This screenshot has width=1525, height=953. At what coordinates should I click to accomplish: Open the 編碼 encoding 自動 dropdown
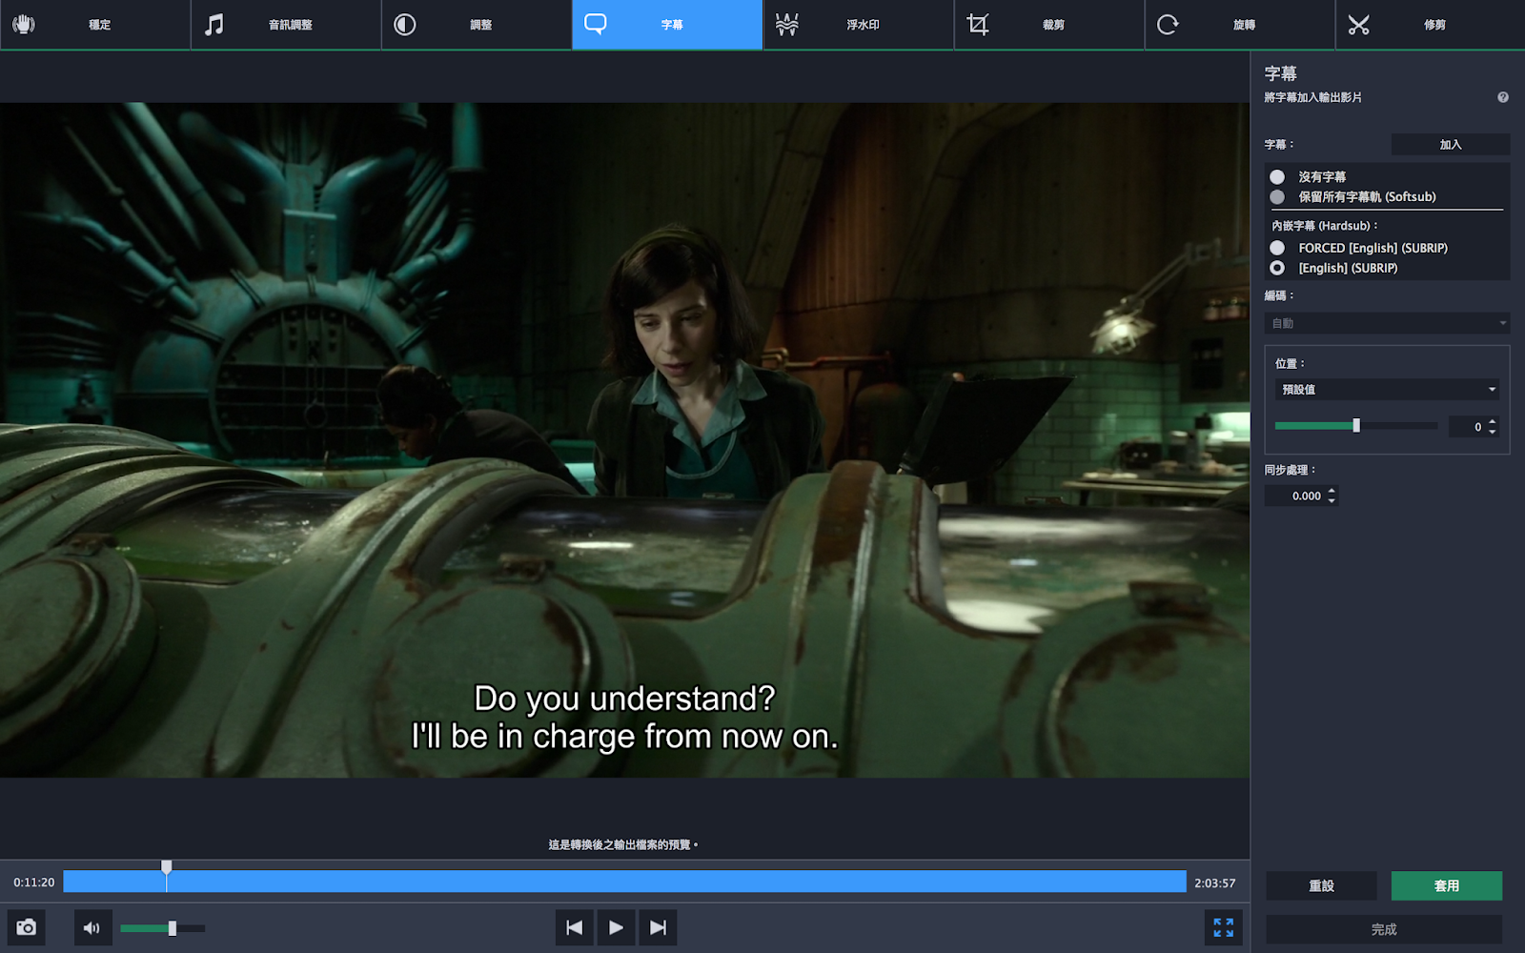click(x=1387, y=323)
